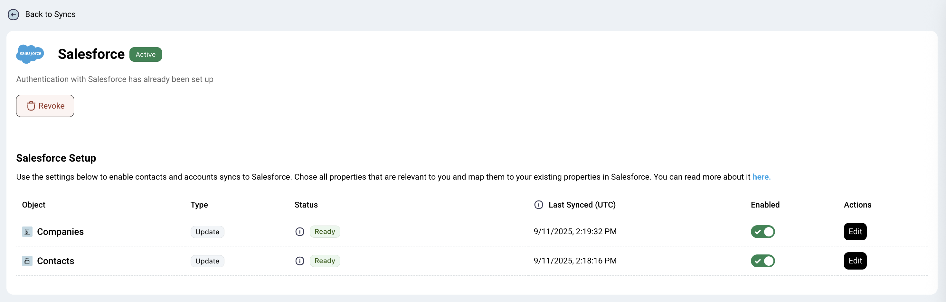Edit the Contacts sync settings
Screen dimensions: 946x302
coord(855,261)
